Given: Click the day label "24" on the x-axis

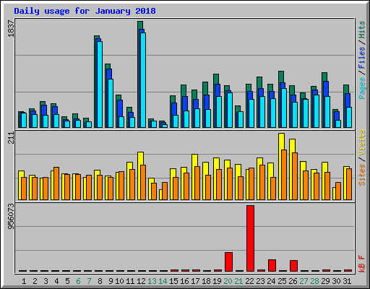Looking at the screenshot, I should click(271, 281).
